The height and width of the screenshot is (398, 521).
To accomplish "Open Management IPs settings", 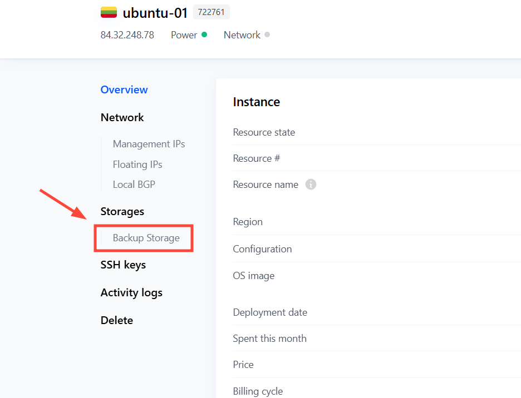I will 149,143.
